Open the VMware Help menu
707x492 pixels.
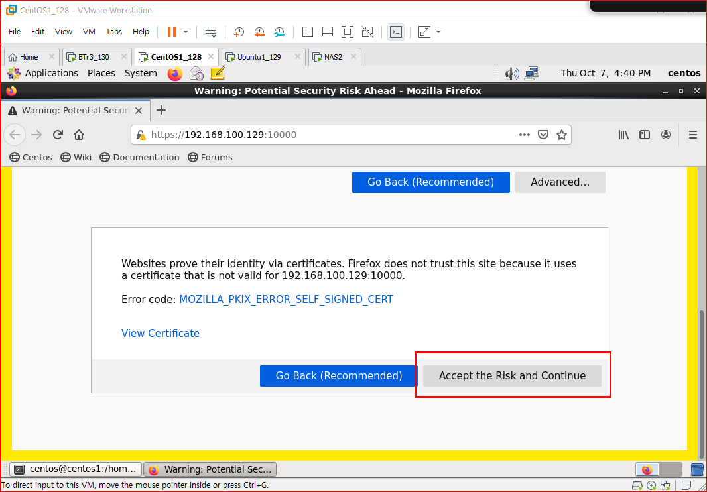pyautogui.click(x=141, y=32)
